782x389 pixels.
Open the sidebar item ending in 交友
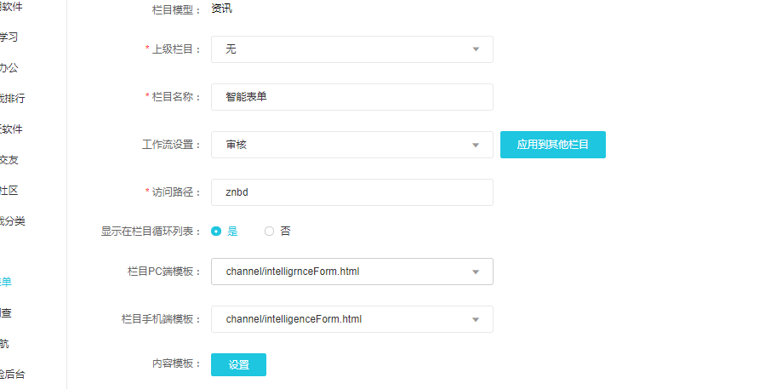click(9, 159)
